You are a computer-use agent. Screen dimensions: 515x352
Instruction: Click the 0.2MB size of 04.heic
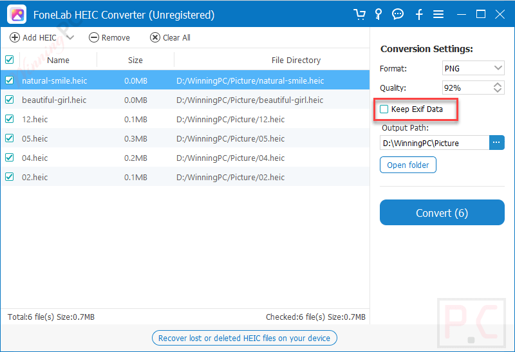tap(136, 158)
